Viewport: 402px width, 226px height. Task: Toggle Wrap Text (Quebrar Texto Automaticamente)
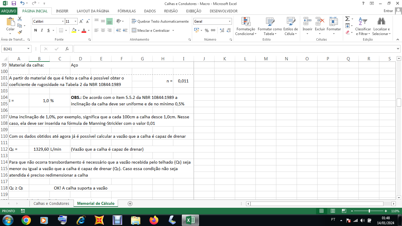coord(160,21)
